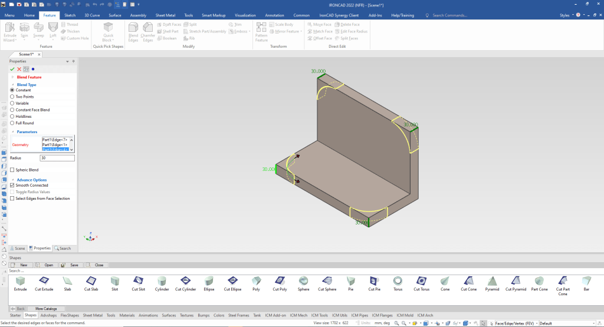Click the Save button in Shapes panel
This screenshot has height=327, width=604.
click(71, 265)
